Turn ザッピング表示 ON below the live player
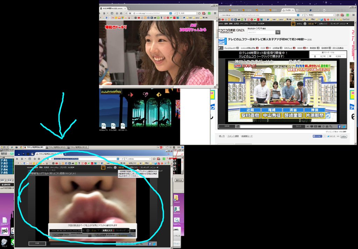 341,131
